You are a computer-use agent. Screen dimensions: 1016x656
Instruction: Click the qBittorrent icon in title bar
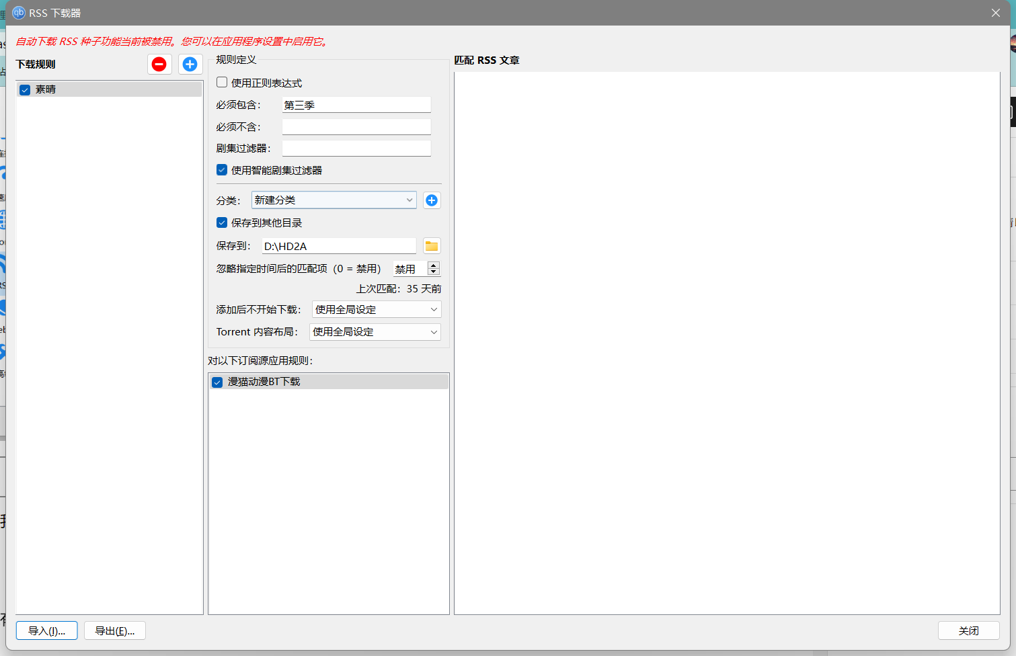(19, 13)
